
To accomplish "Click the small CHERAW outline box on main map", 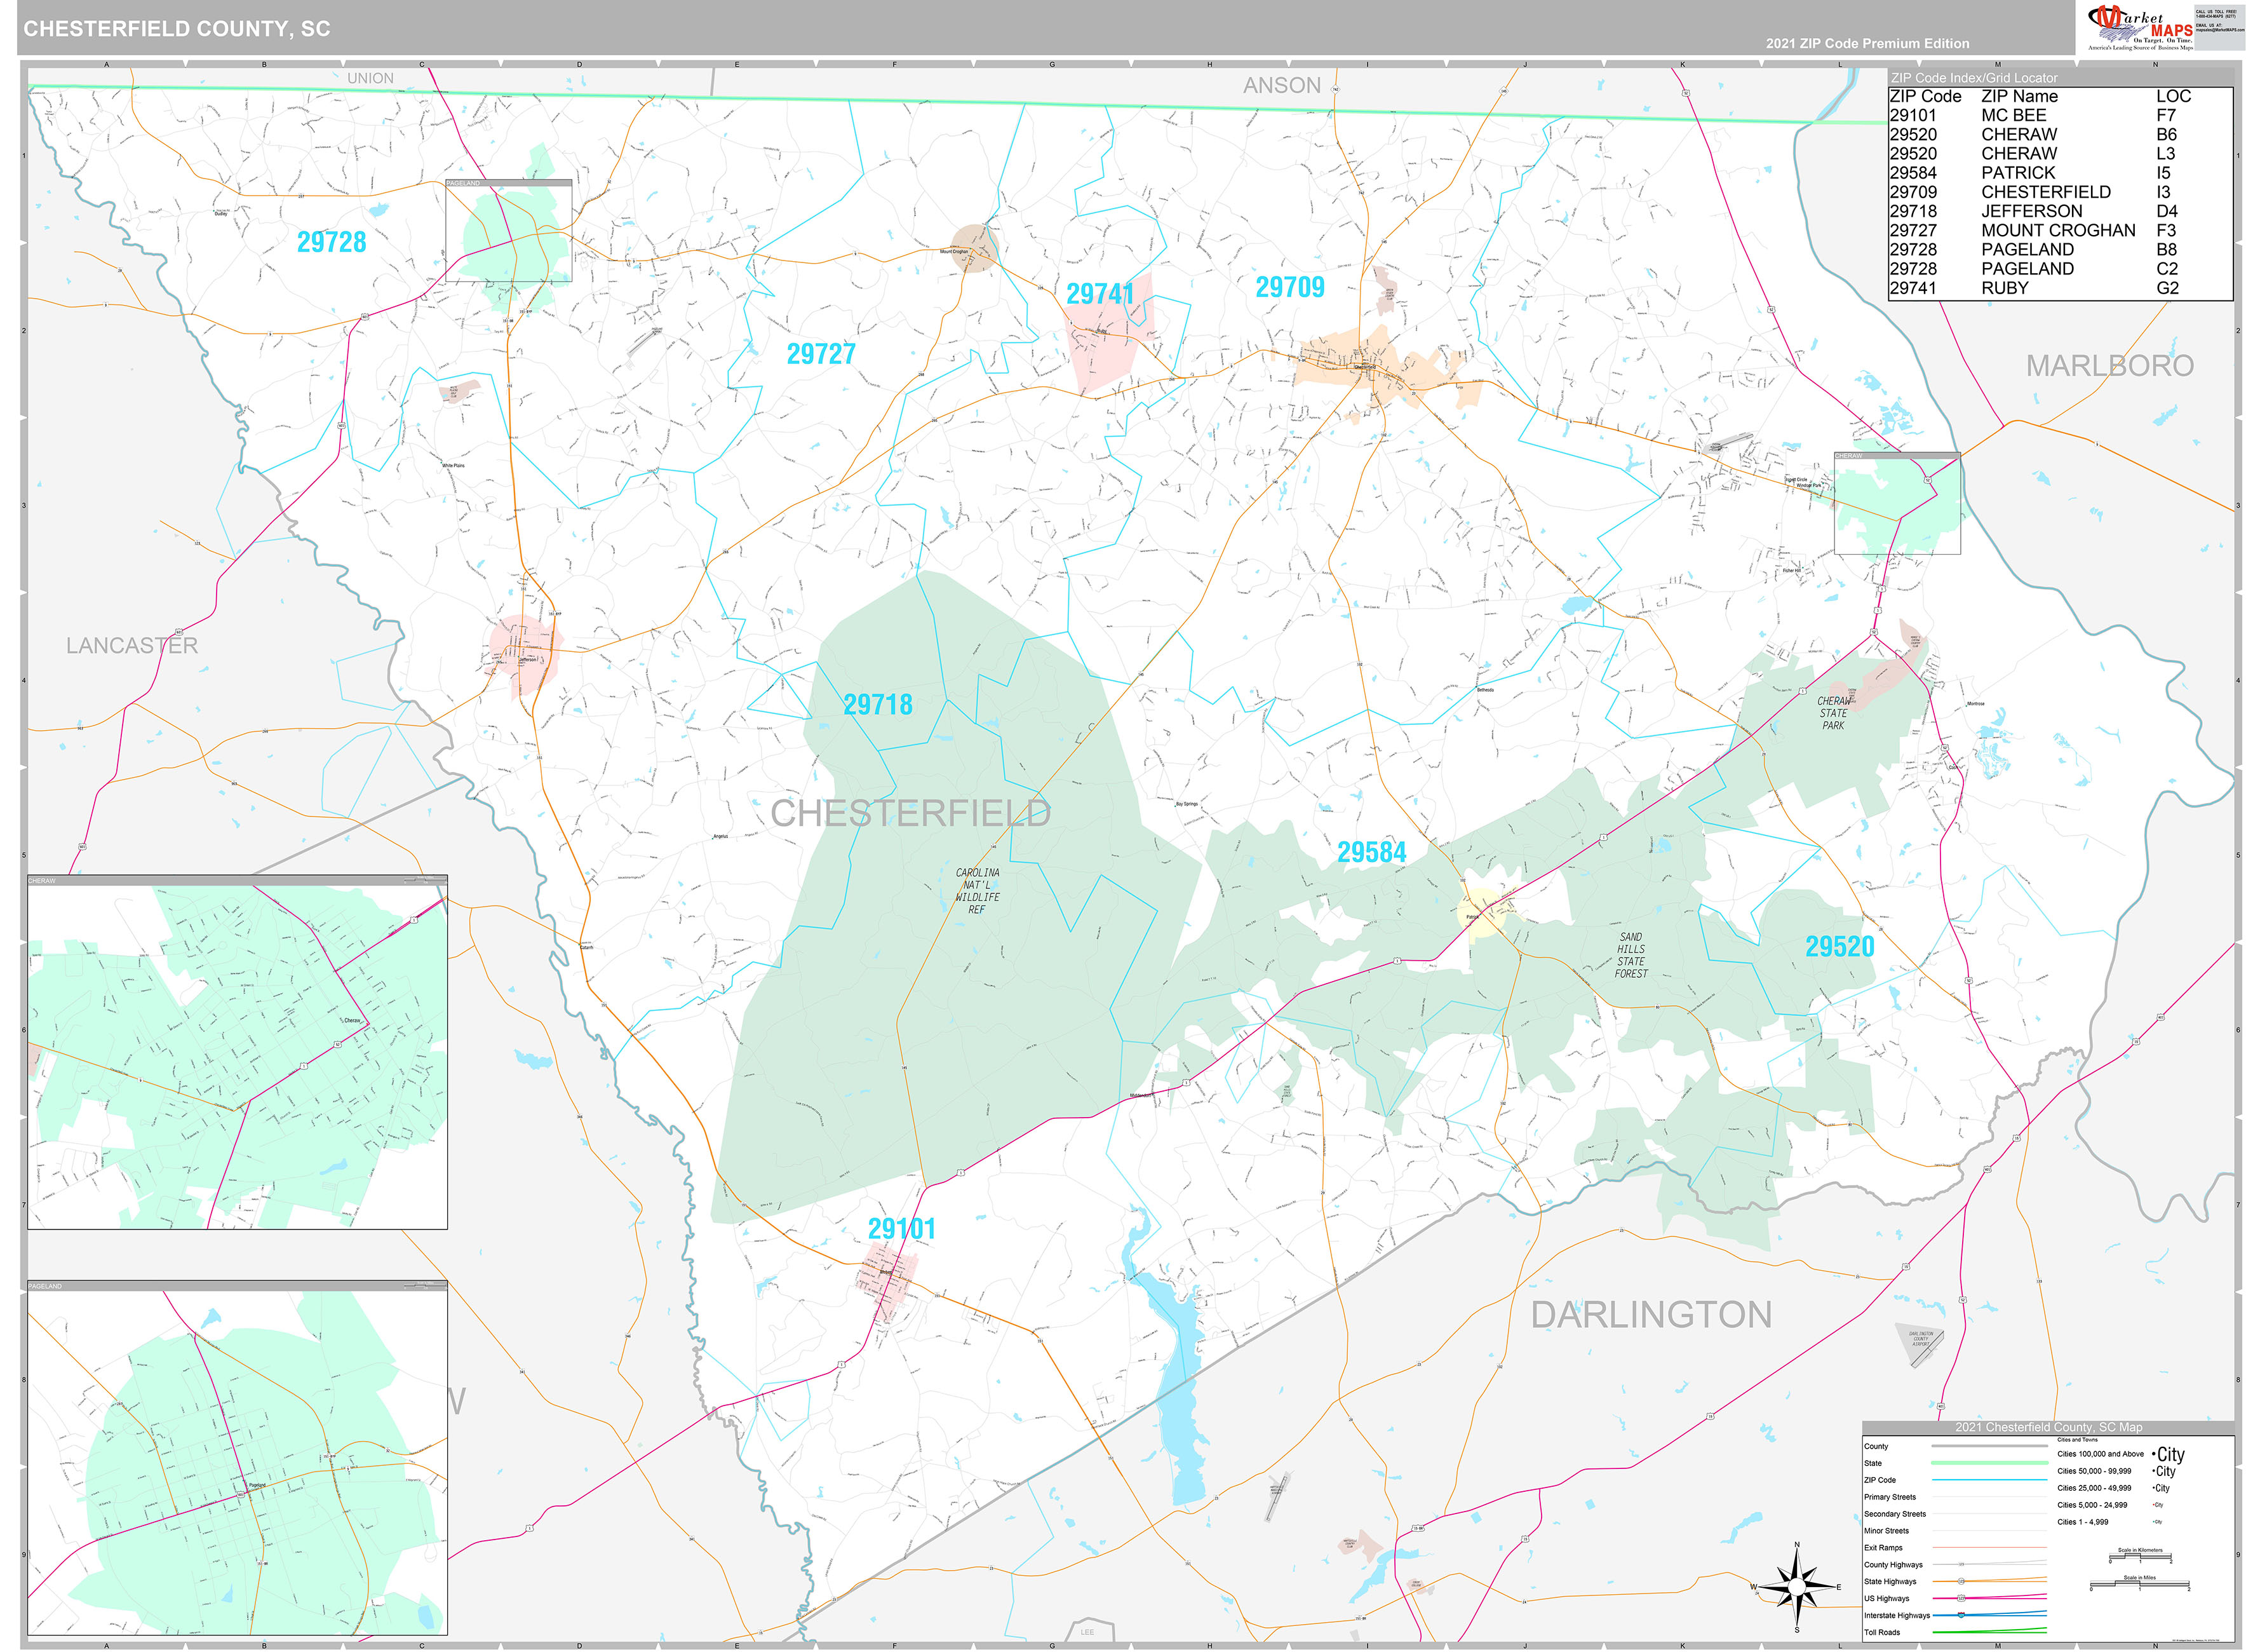I will (x=1897, y=503).
